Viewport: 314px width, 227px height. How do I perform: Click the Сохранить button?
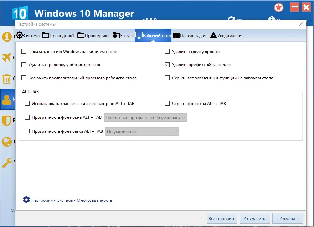click(x=255, y=218)
